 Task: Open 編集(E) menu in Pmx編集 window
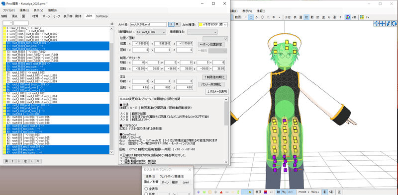[x=24, y=10]
